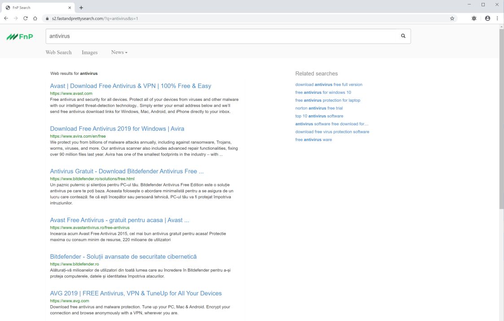The image size is (504, 321).
Task: Search 'free antivirus protection for laptop'
Action: click(328, 100)
